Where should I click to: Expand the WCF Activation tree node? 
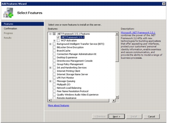(x=54, y=41)
